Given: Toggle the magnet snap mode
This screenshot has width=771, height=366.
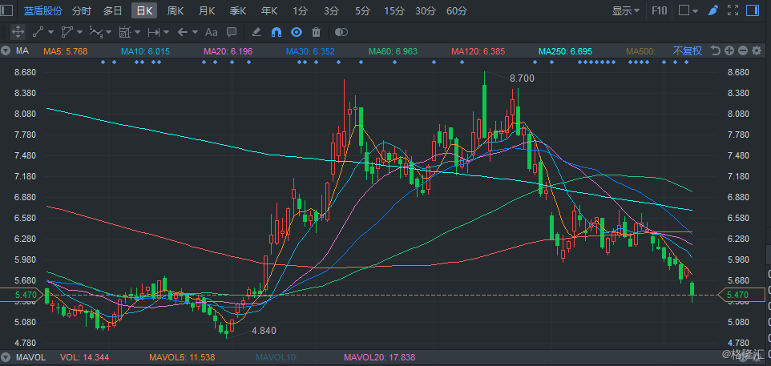Looking at the screenshot, I should click(x=277, y=32).
